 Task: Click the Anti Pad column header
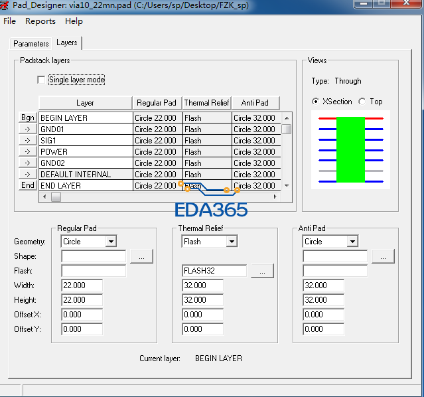pos(255,103)
